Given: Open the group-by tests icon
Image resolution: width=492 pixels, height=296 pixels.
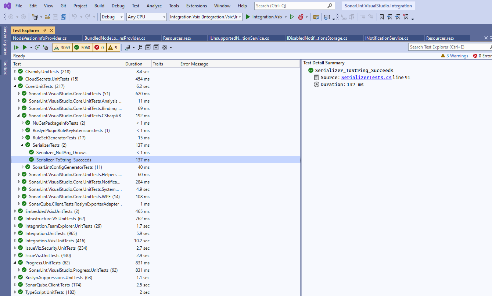Looking at the screenshot, I should 128,47.
